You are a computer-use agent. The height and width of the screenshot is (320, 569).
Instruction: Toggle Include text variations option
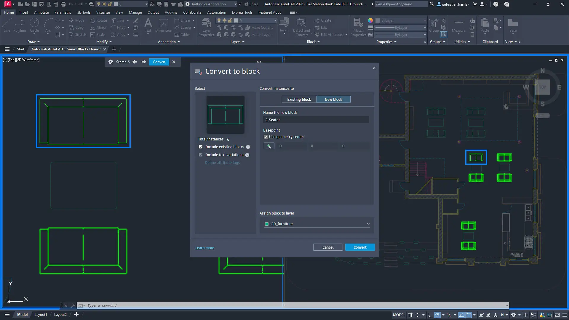(x=201, y=155)
